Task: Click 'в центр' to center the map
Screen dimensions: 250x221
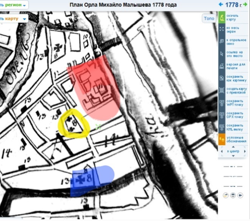Action: pos(233,151)
